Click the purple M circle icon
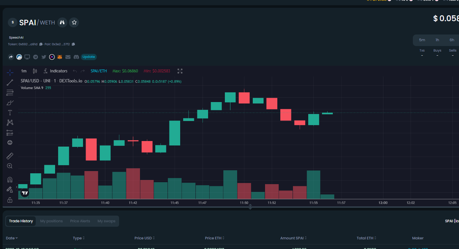 [52, 57]
